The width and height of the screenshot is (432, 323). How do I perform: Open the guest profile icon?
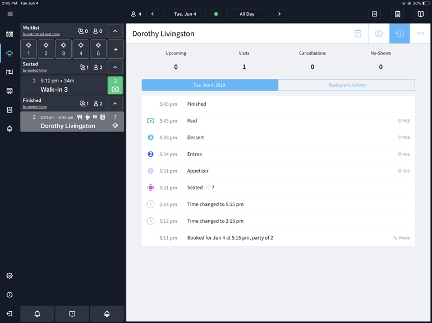tap(379, 34)
